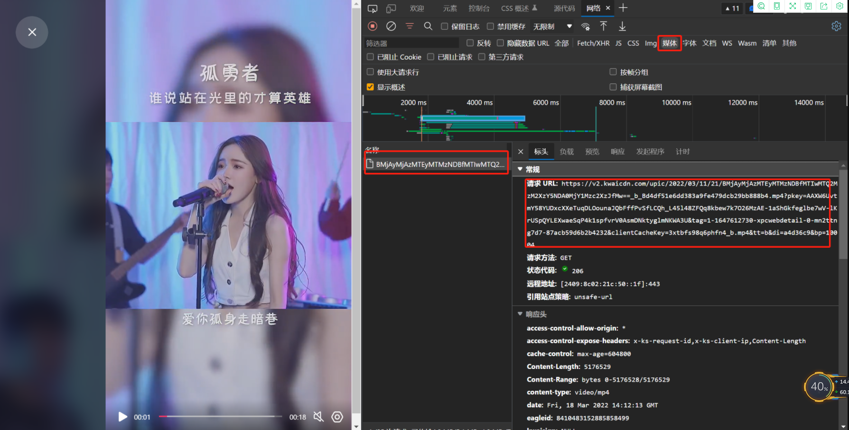The height and width of the screenshot is (430, 849).
Task: Select the BMjAyMjAz request entry in the list
Action: 437,164
